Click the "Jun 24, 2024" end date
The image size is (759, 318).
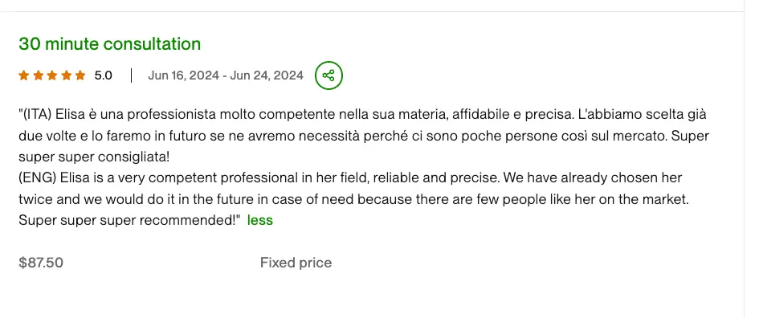[267, 75]
